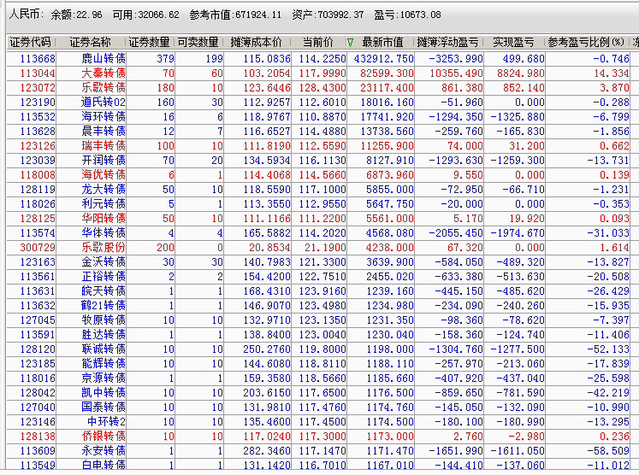Click the 中环转2 row name
Screen dimensions: 639x475
[106, 422]
